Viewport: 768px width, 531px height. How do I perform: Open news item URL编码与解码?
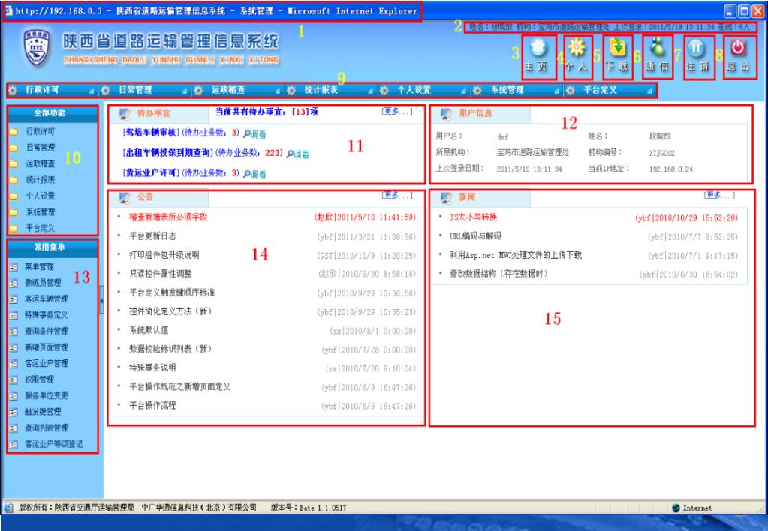click(475, 236)
